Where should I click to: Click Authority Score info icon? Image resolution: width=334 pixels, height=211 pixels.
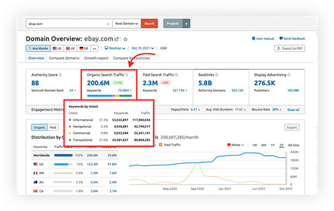(60, 75)
